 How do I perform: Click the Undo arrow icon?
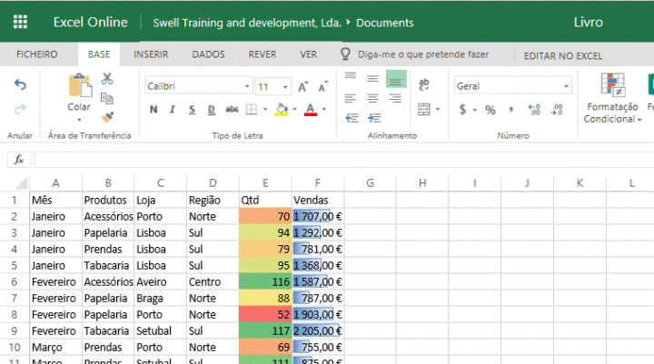[x=20, y=85]
